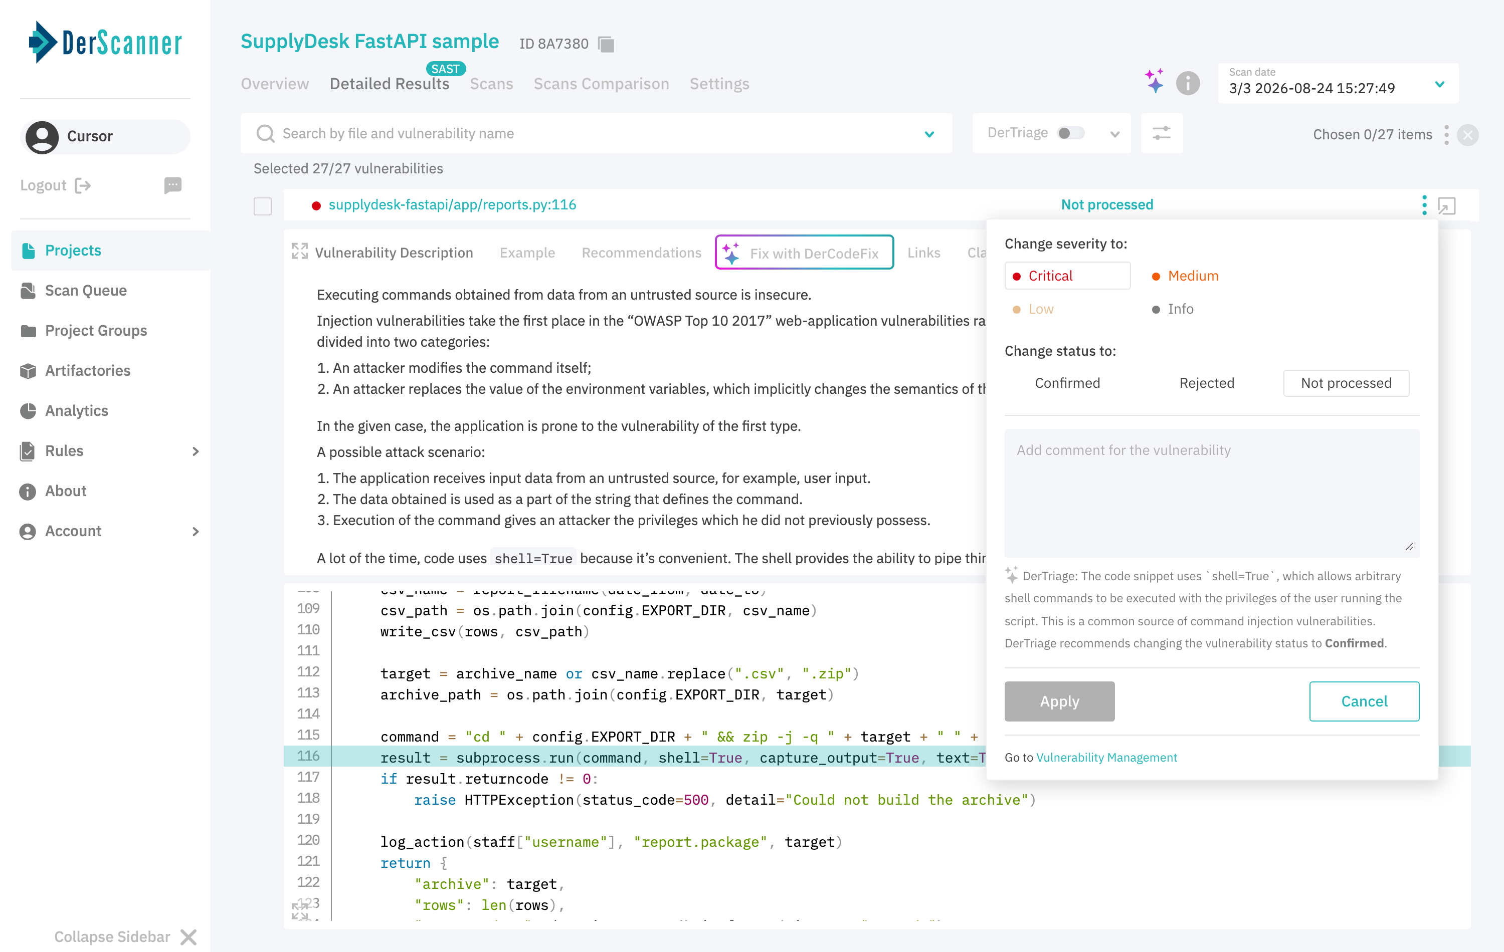Open the Recommendations tab
1504x952 pixels.
point(641,253)
